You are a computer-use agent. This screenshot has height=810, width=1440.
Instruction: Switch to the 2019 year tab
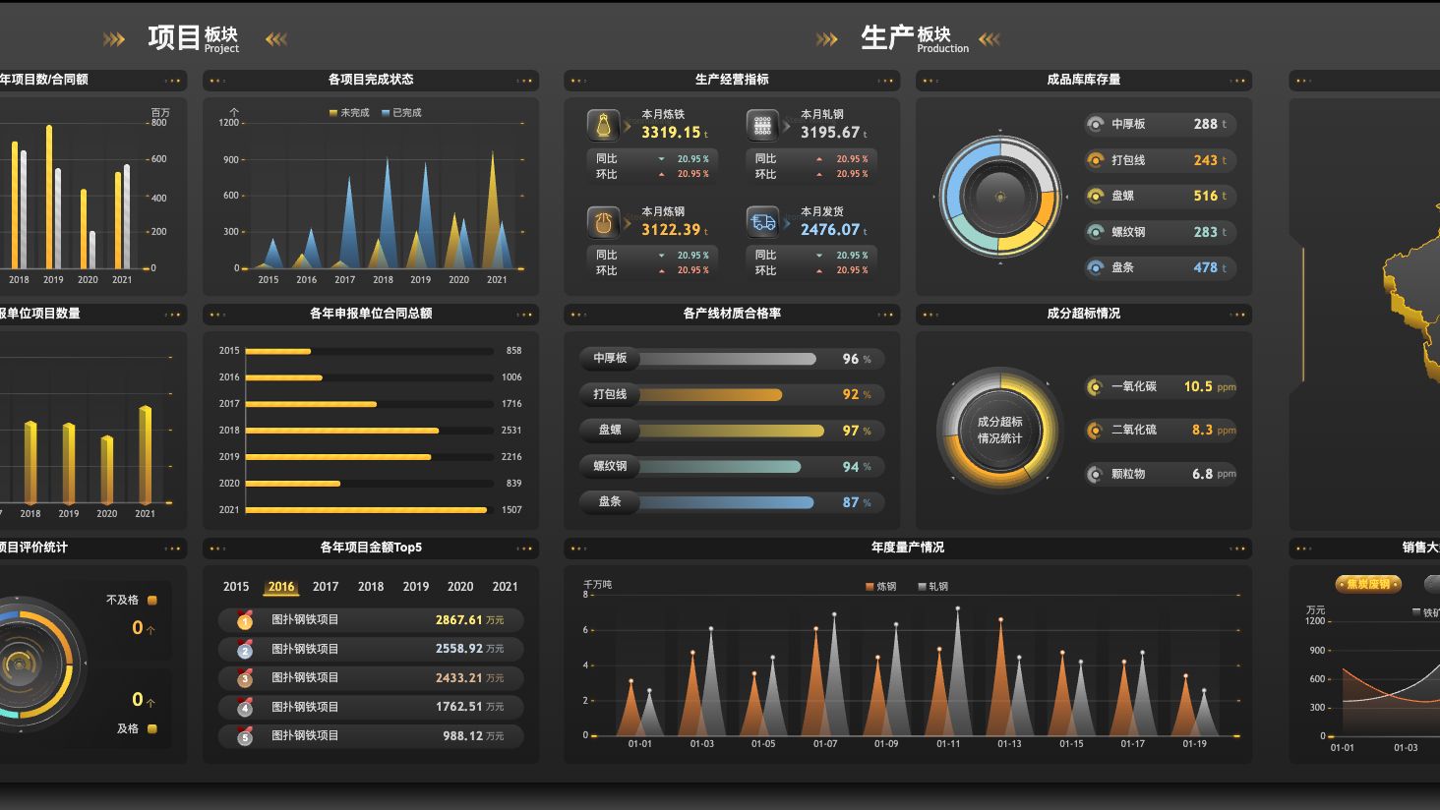pos(416,587)
